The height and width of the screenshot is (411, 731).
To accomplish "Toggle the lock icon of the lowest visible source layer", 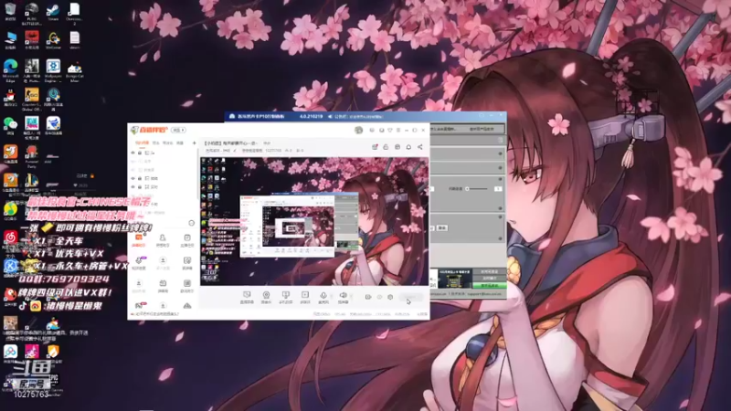I will (140, 187).
